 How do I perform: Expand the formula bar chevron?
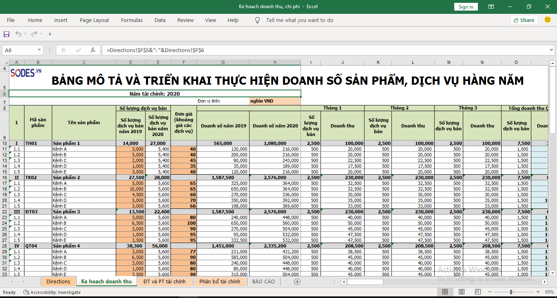pyautogui.click(x=551, y=50)
